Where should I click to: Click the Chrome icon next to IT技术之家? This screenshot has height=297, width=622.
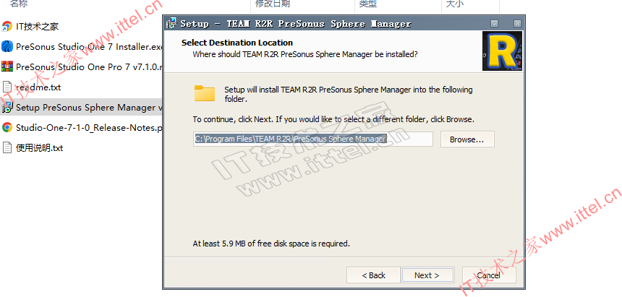click(7, 27)
